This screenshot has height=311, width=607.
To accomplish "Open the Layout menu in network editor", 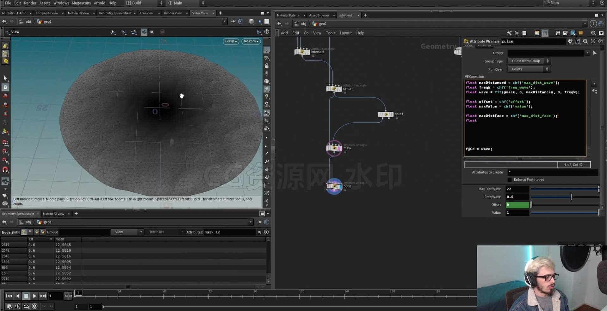I will coord(345,33).
